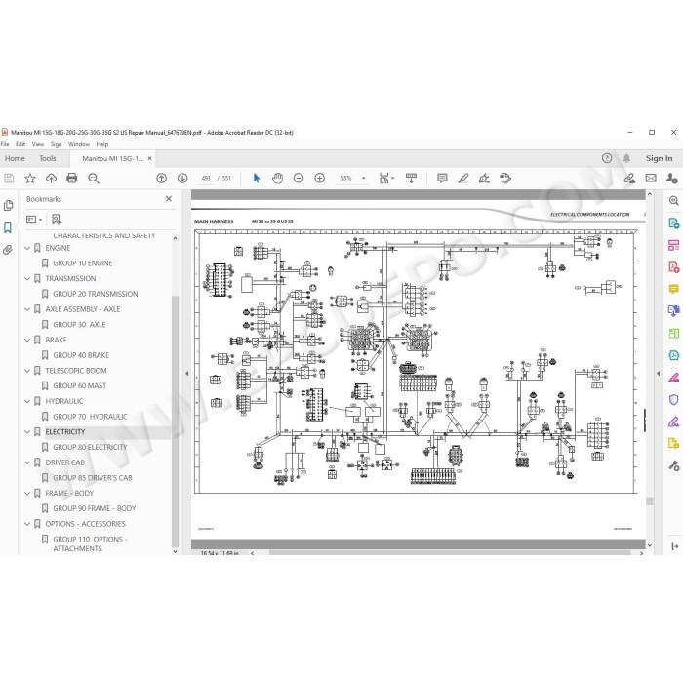Click the document horizontal scrollbar

[x=449, y=553]
